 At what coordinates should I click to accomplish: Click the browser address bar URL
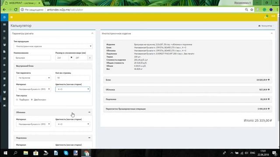(x=65, y=10)
